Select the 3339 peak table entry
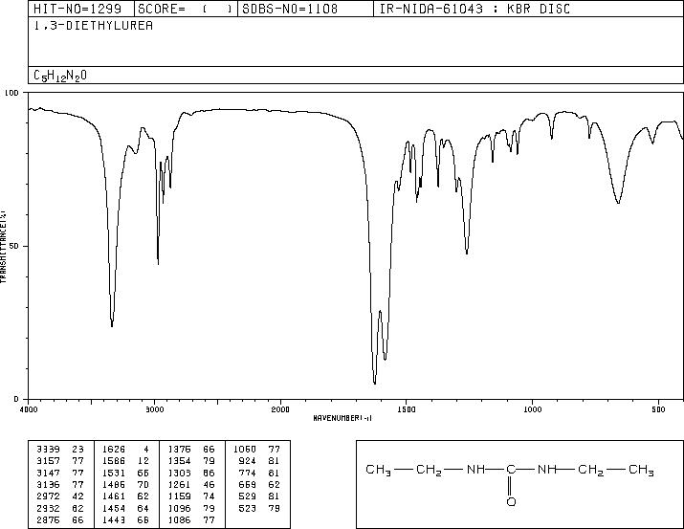Screen dimensions: 684x529 pyautogui.click(x=59, y=450)
